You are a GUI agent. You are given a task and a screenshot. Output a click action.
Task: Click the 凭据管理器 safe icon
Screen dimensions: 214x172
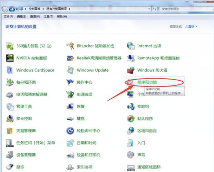click(10, 131)
